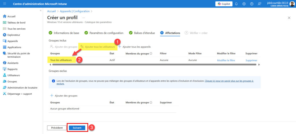The image size is (296, 134).
Task: Click the user account avatar
Action: pos(291,4)
